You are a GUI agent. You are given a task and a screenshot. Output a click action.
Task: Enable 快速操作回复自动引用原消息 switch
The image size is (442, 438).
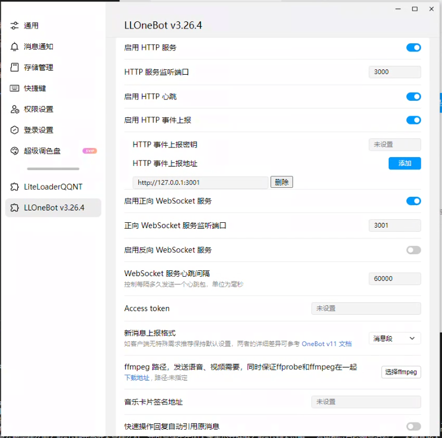click(x=414, y=426)
